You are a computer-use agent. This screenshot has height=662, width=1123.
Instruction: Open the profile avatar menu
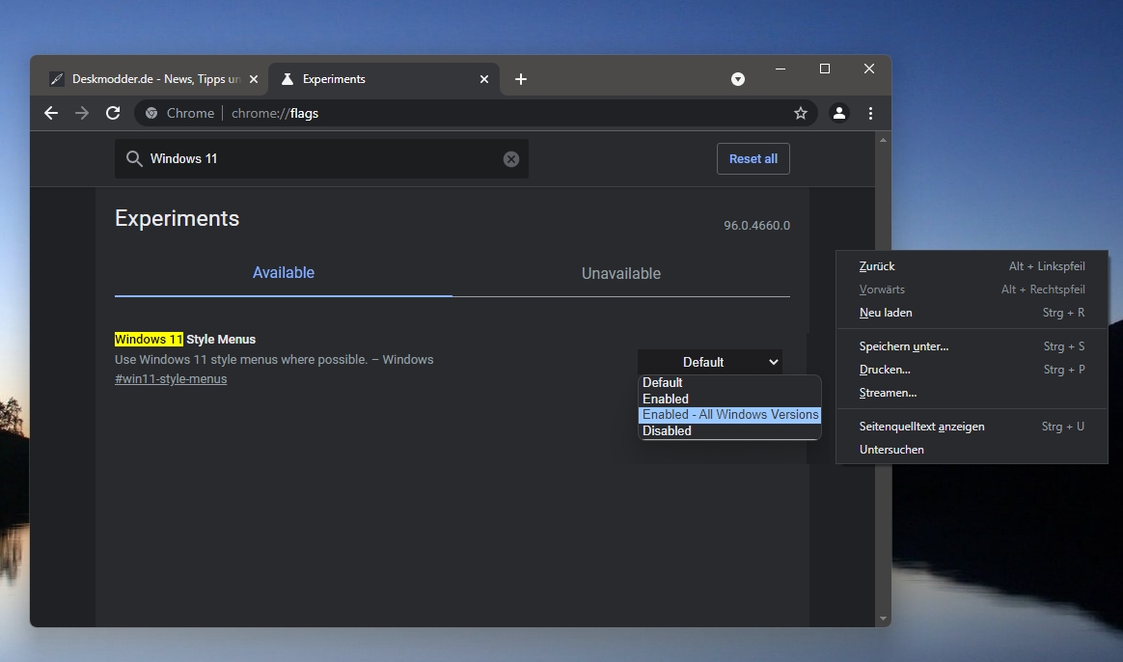pyautogui.click(x=838, y=113)
